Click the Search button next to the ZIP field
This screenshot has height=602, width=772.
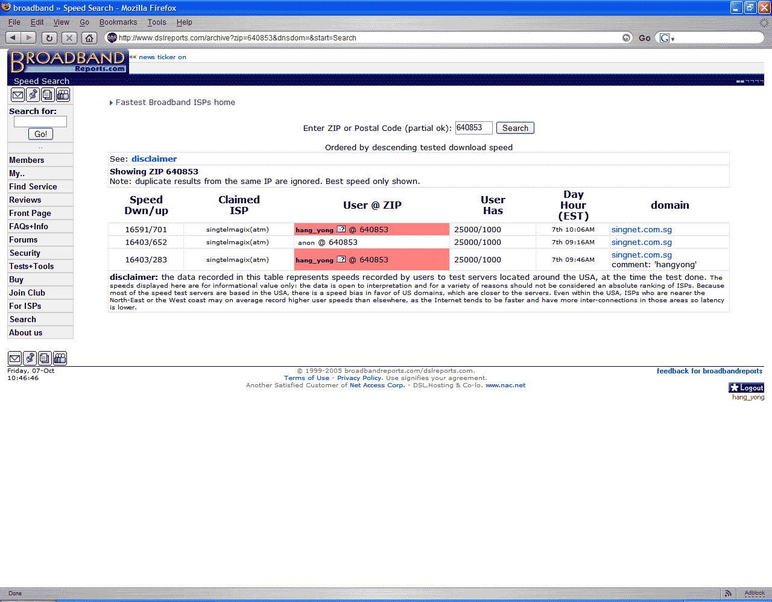515,128
